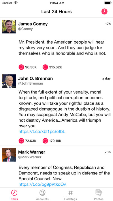Tap heart icon on John Brennan's tweet
The image size is (113, 201).
(x=45, y=141)
